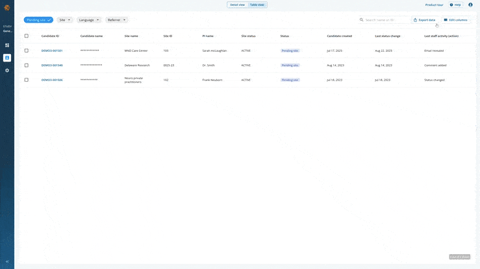The width and height of the screenshot is (480, 269).
Task: Click Pending site status for DEMO3-001506
Action: 290,80
